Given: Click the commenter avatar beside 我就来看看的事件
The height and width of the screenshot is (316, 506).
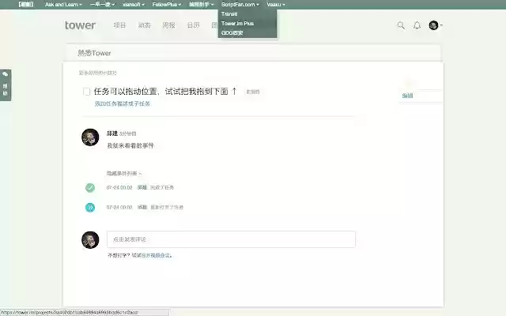Looking at the screenshot, I should tap(90, 137).
